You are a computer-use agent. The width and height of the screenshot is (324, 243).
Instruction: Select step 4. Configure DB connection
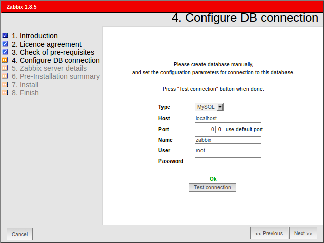tap(55, 60)
